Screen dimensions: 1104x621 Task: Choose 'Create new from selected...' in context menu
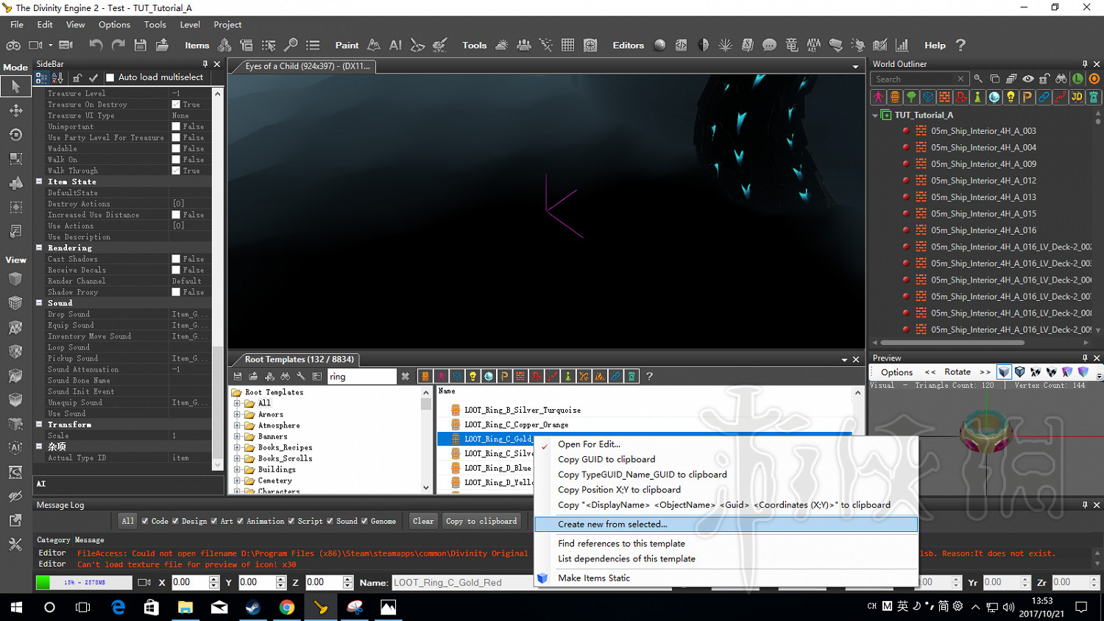click(612, 525)
